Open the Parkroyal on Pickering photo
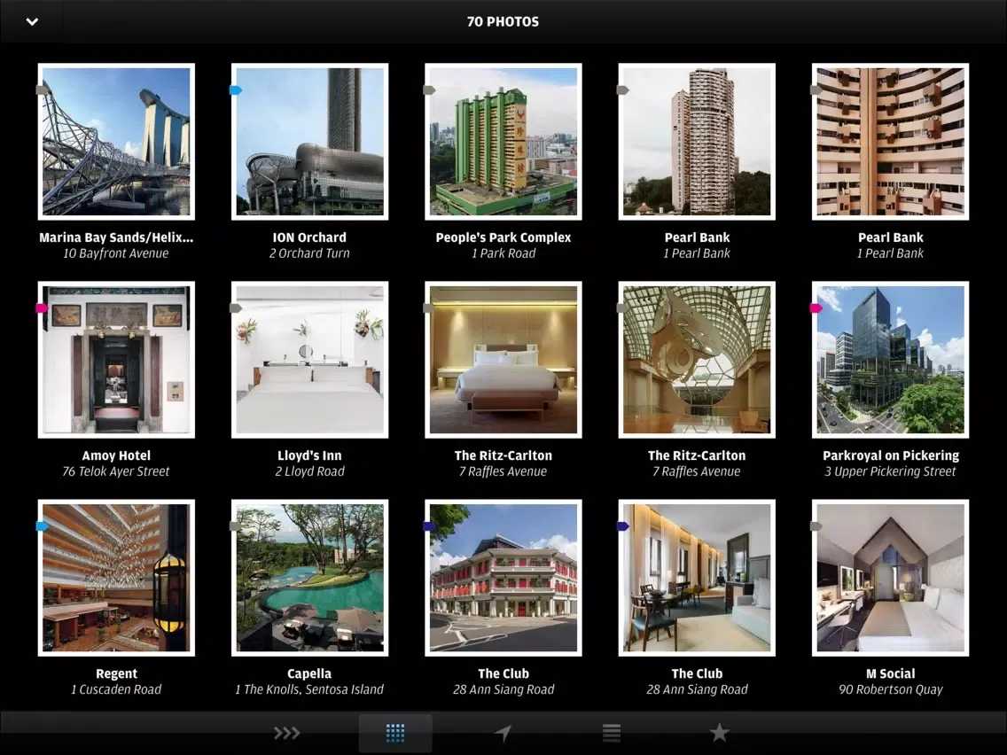The width and height of the screenshot is (1007, 755). 890,360
